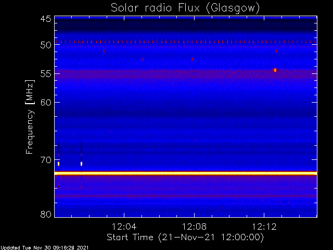Click the 12:04 time tick label
Screen dimensions: 333x250
tap(124, 227)
